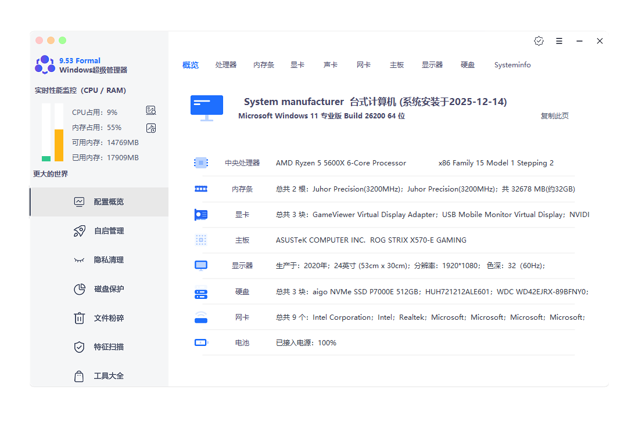Screen dimensions: 635x426
Task: Open the hamburger menu in title bar
Action: pyautogui.click(x=559, y=41)
